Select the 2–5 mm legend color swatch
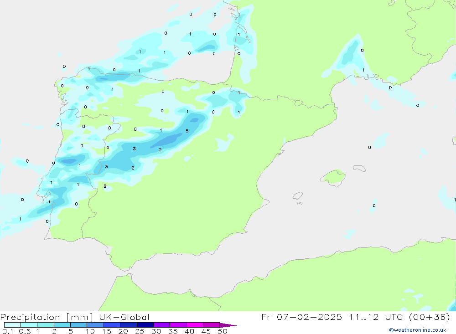 pos(62,325)
